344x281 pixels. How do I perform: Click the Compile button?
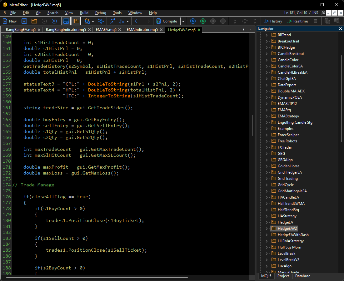pos(167,21)
